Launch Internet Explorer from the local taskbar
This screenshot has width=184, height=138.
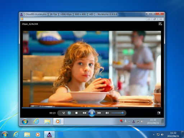(16, 134)
